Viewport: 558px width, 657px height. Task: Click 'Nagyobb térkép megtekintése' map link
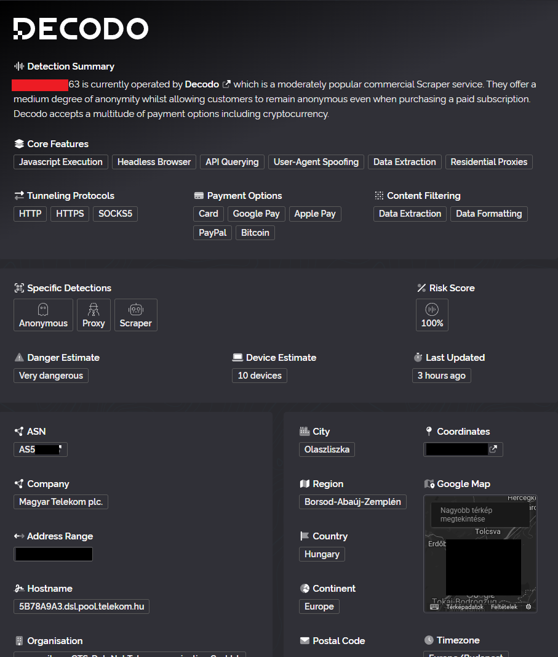(466, 515)
